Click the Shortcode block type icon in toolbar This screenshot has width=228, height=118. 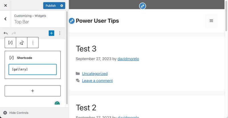click(x=10, y=43)
